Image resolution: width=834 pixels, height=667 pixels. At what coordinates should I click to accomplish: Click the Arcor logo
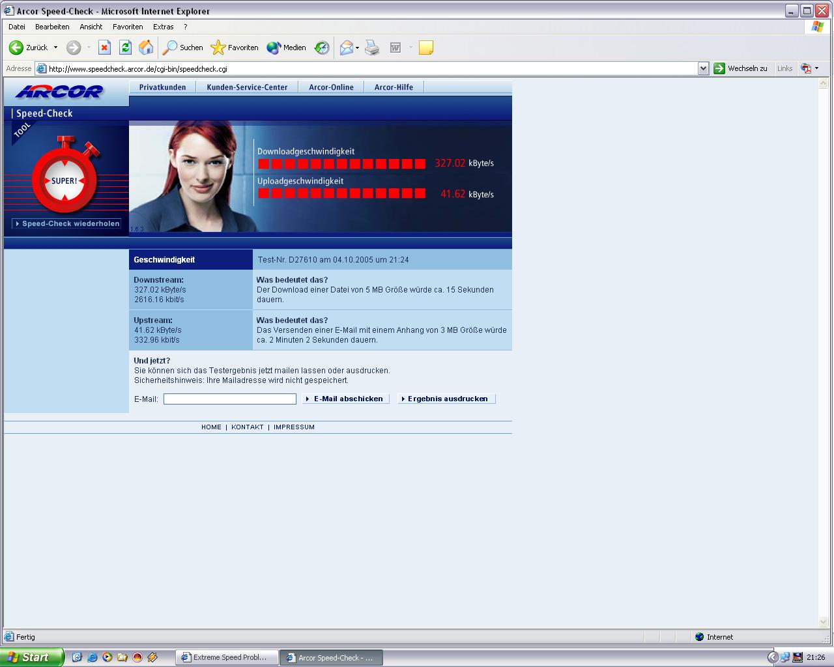click(59, 92)
